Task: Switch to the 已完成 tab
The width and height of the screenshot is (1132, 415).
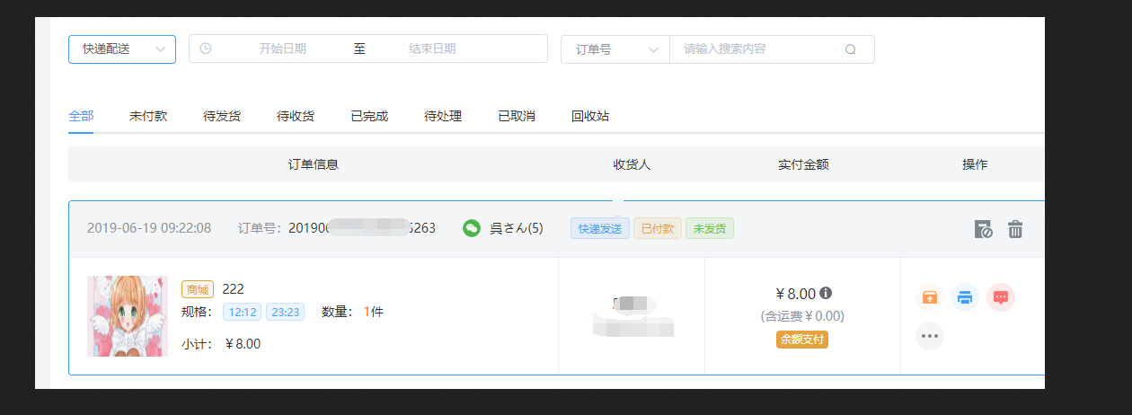Action: 369,117
